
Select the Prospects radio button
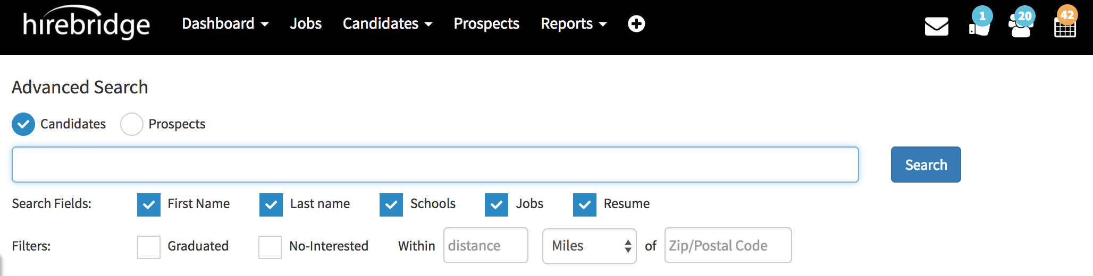pyautogui.click(x=132, y=124)
